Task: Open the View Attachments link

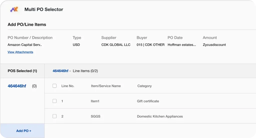Action: pyautogui.click(x=20, y=52)
